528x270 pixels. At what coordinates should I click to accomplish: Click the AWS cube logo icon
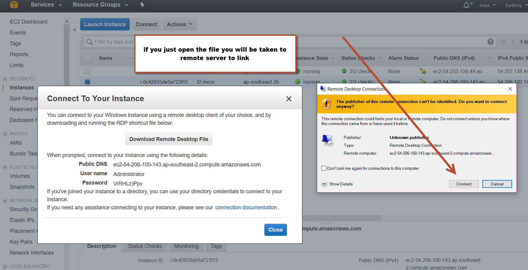point(14,5)
